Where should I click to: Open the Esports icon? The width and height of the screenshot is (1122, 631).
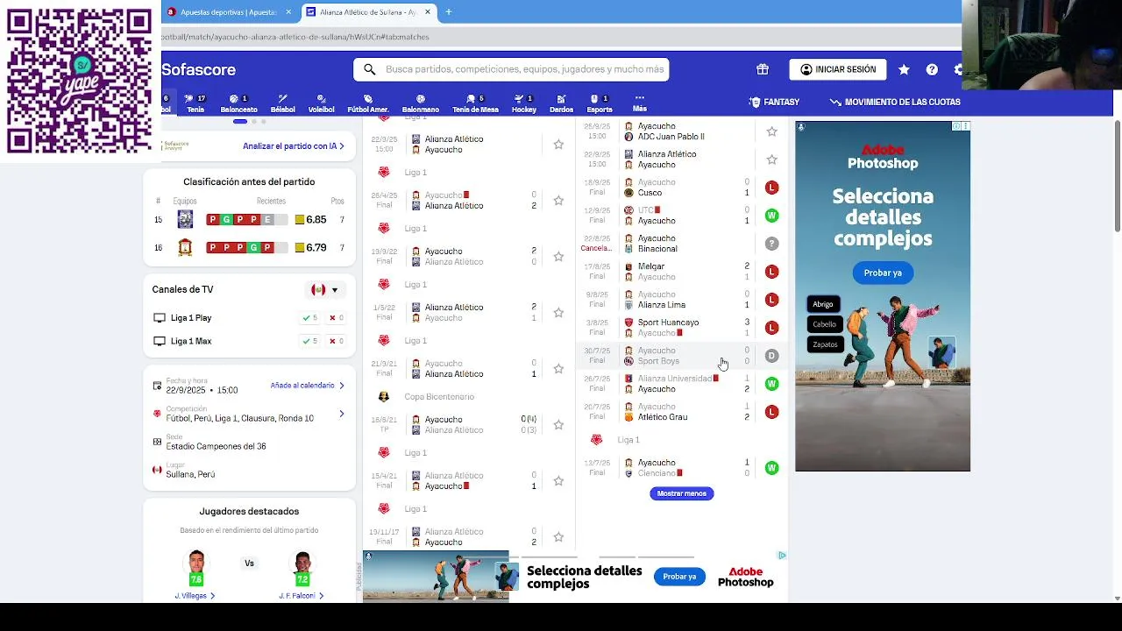pos(600,103)
